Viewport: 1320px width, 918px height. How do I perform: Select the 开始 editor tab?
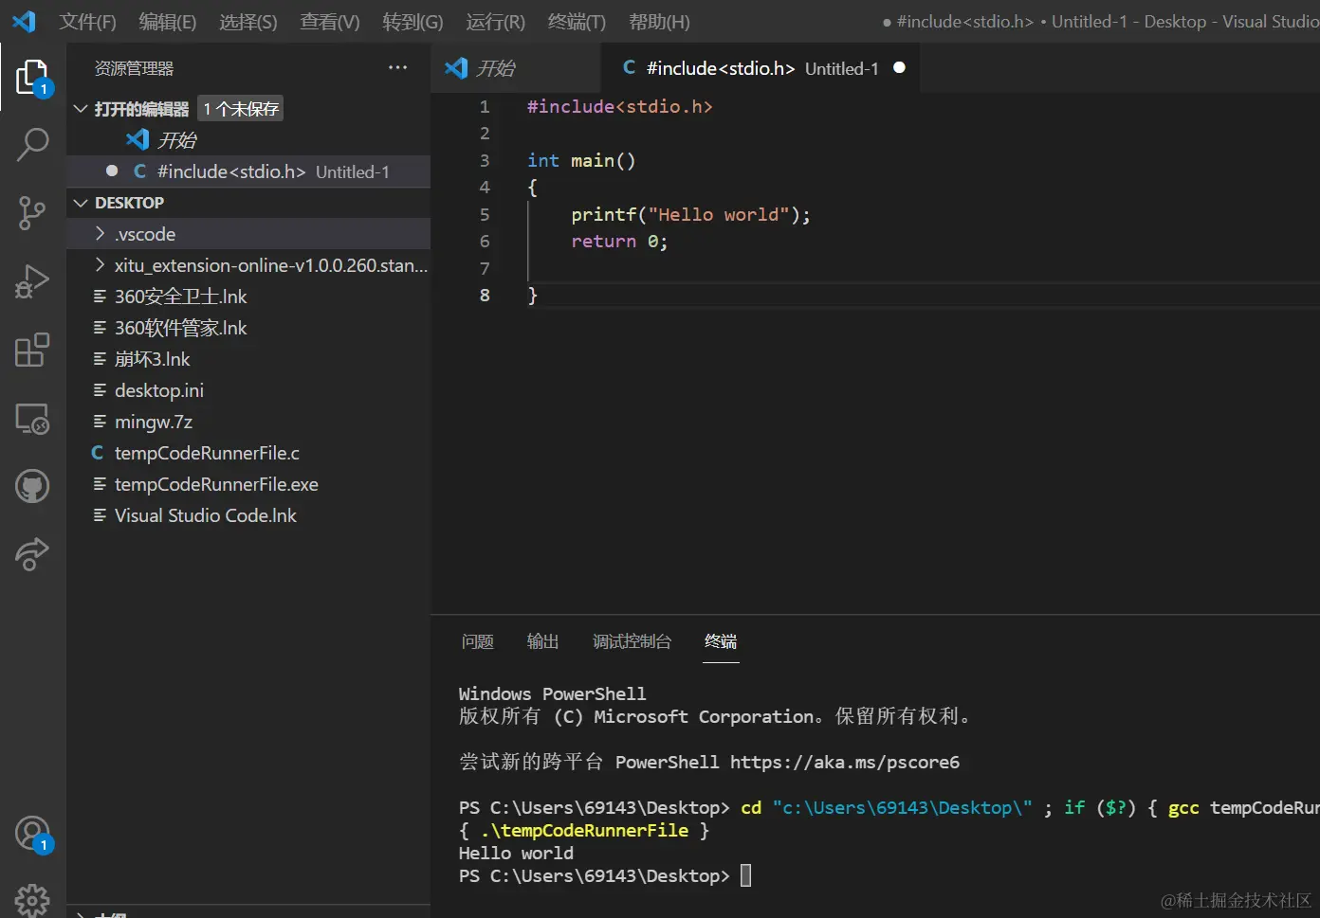click(495, 68)
